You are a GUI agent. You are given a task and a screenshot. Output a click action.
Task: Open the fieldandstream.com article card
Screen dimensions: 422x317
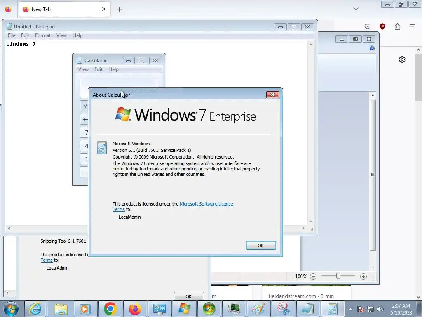pos(307,293)
